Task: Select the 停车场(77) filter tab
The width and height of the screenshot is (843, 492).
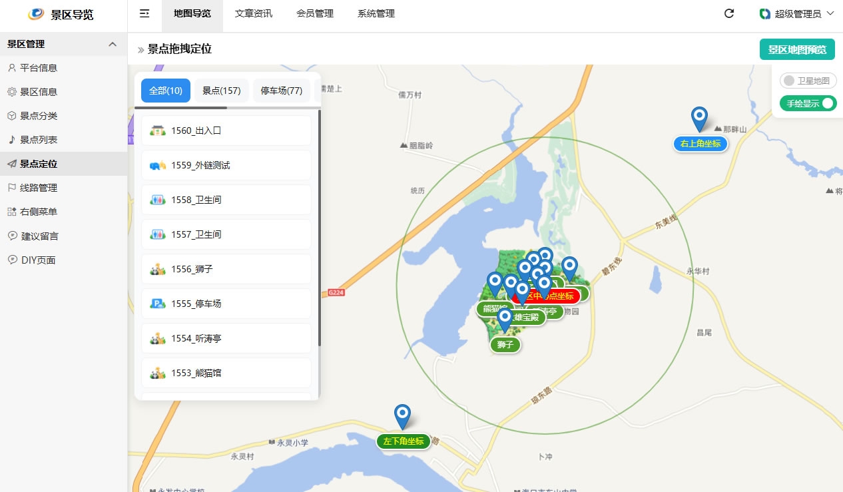Action: (x=282, y=91)
